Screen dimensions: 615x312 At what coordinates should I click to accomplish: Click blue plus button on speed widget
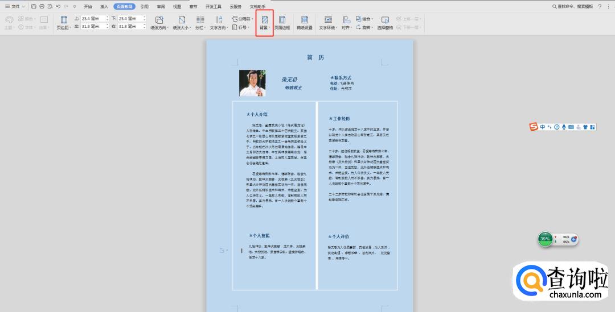[x=573, y=239]
